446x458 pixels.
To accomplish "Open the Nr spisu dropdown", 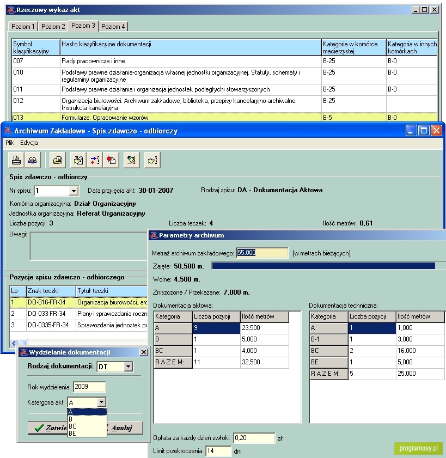I will (x=74, y=191).
